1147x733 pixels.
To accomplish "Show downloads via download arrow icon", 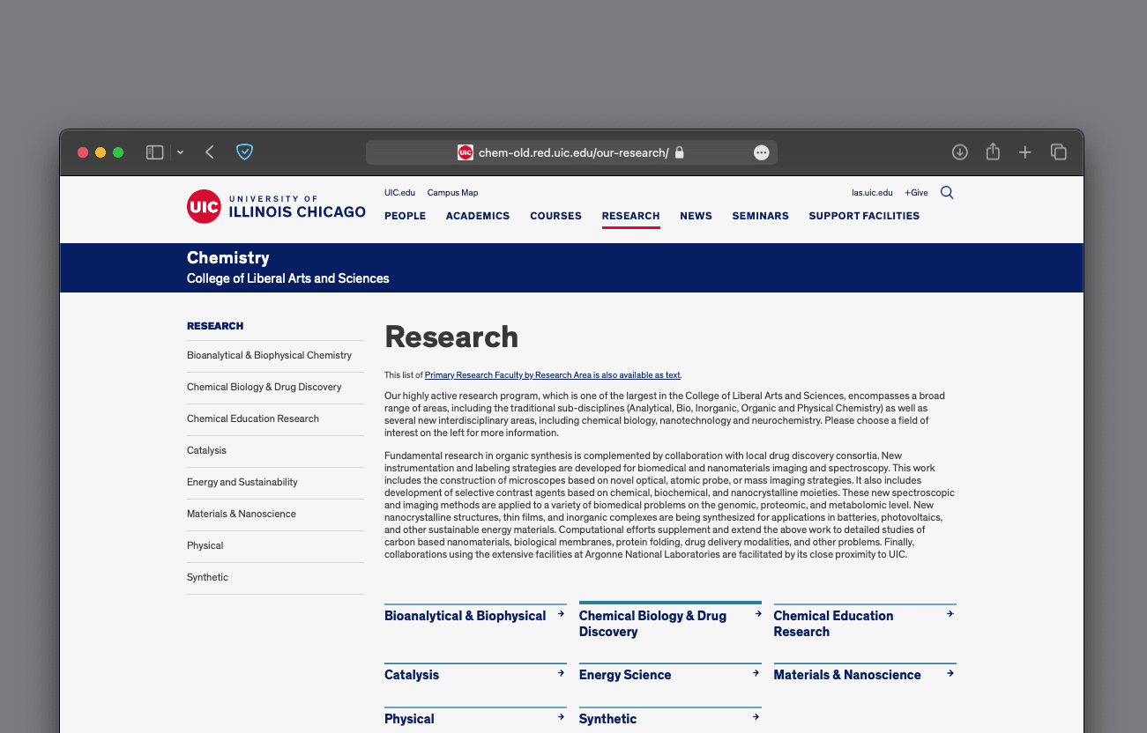I will pyautogui.click(x=960, y=152).
